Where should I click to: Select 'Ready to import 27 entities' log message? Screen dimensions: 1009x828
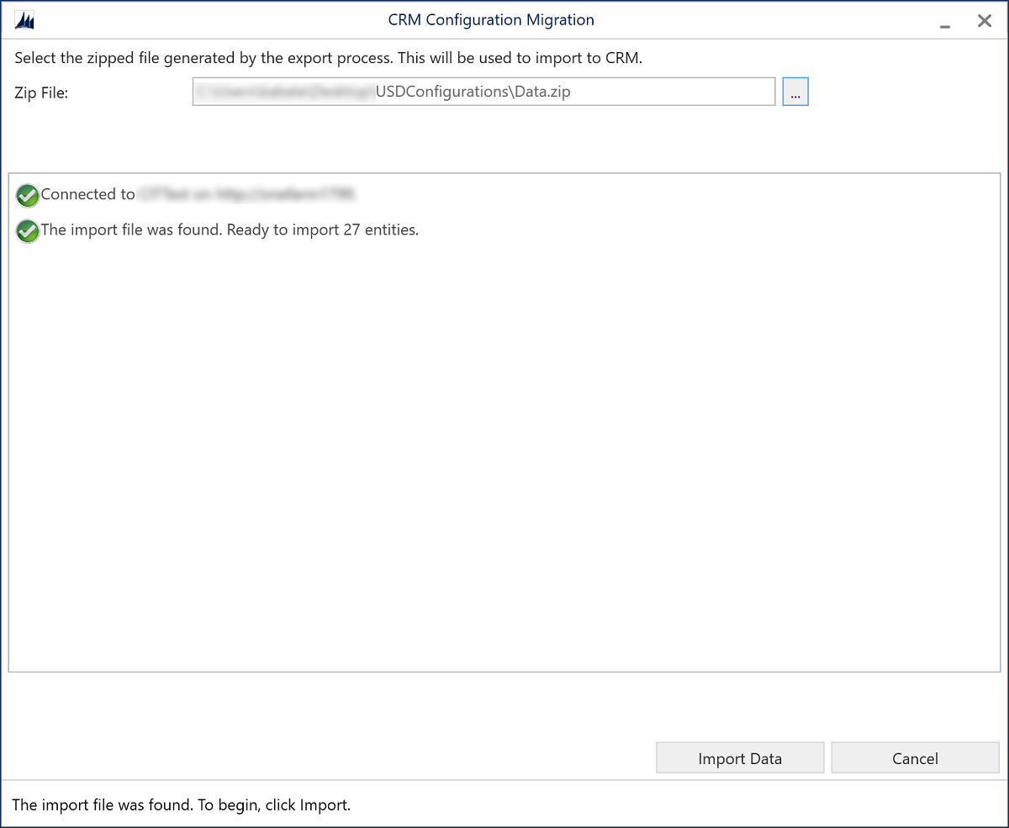pyautogui.click(x=323, y=229)
